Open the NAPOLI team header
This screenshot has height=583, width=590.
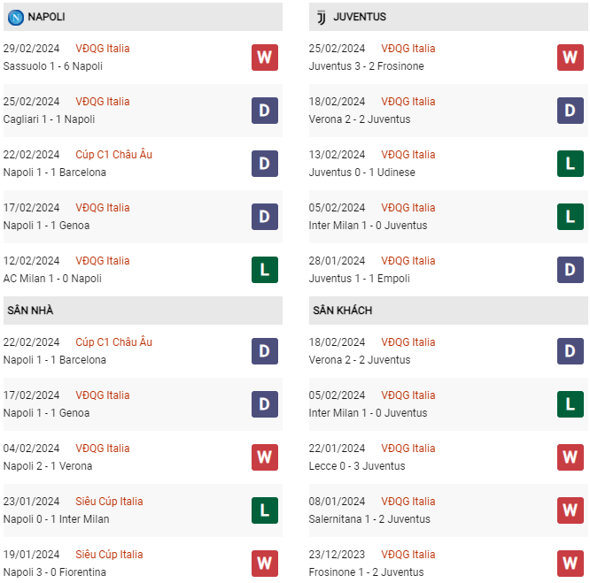[x=46, y=17]
